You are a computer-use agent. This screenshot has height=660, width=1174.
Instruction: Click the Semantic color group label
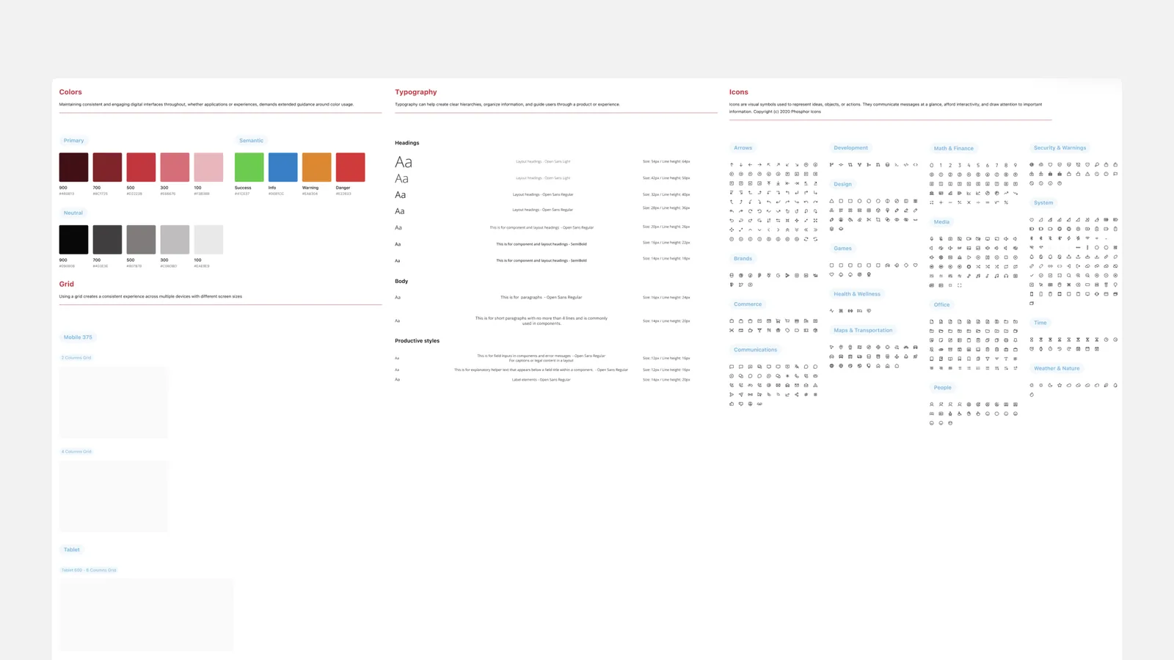251,141
